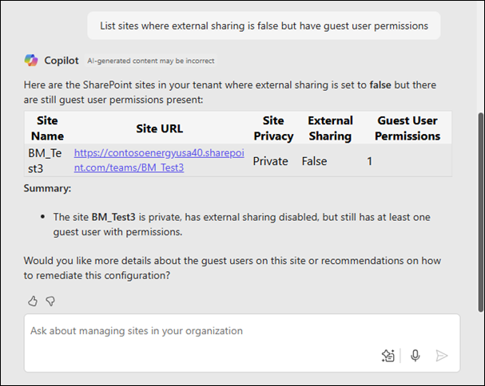Click the bold BM_Test3 in summary bullet
The width and height of the screenshot is (485, 386).
point(113,217)
